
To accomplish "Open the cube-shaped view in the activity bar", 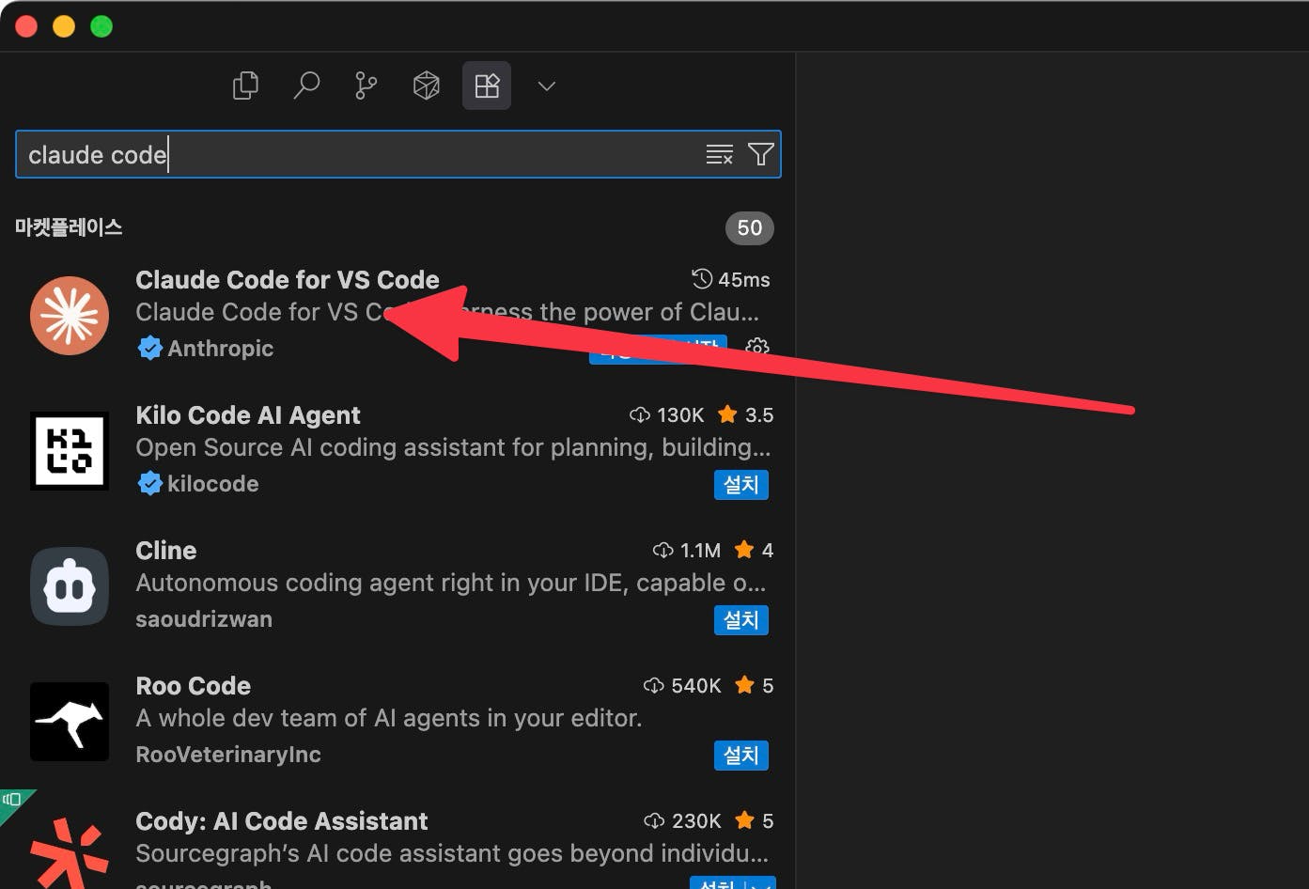I will (x=427, y=86).
